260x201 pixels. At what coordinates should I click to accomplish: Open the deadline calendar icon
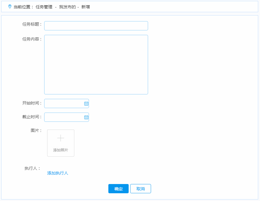tap(86, 117)
